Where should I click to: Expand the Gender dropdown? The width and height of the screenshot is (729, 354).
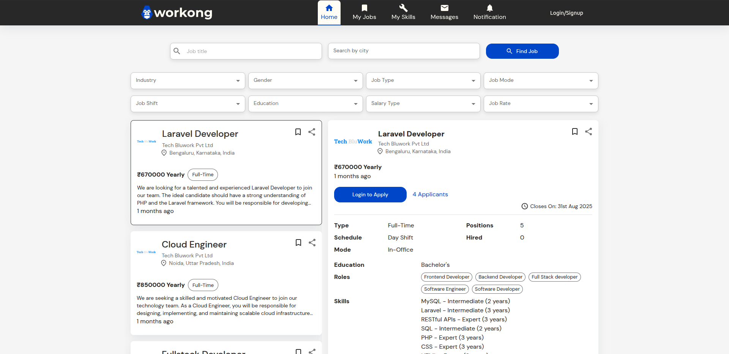[306, 81]
